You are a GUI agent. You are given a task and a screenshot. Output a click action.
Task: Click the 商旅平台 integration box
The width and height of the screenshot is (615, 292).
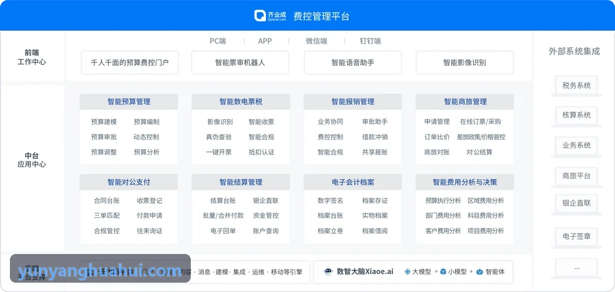[x=576, y=176]
